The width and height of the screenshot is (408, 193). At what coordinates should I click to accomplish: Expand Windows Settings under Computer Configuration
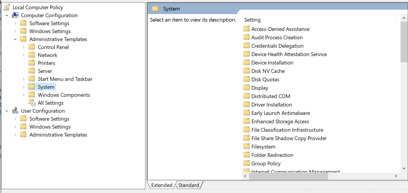pyautogui.click(x=15, y=31)
